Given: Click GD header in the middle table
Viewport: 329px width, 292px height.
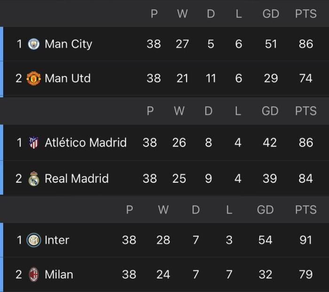Looking at the screenshot, I should 270,111.
